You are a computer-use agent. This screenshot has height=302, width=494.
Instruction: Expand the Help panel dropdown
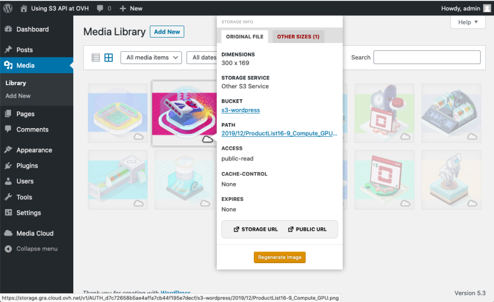[467, 22]
